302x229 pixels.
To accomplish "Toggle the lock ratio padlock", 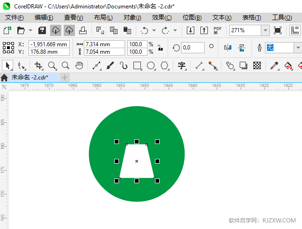I will [x=160, y=48].
